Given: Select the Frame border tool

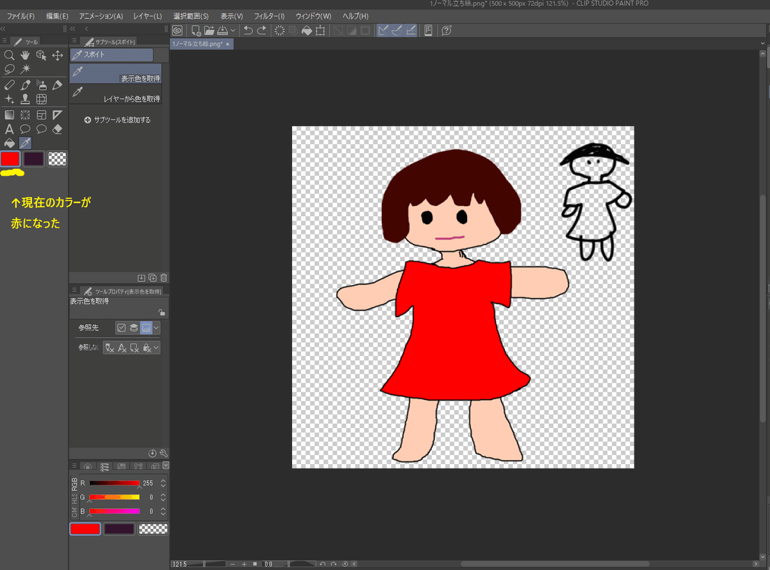Looking at the screenshot, I should 42,116.
